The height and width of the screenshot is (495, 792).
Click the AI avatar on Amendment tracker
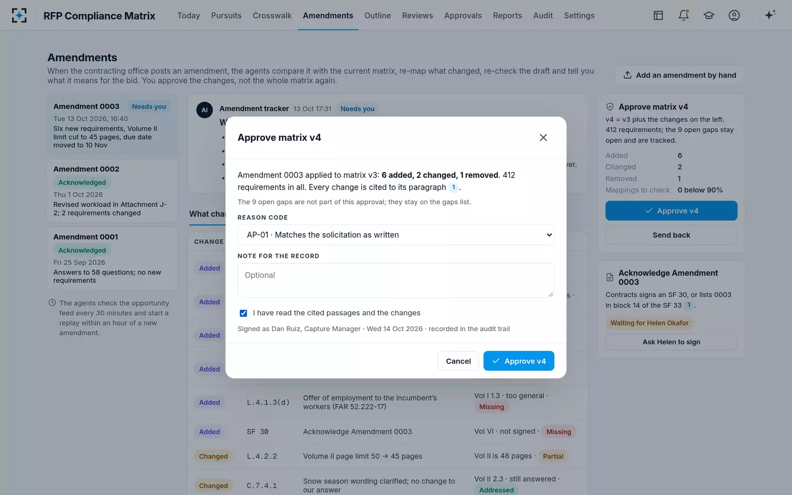click(205, 110)
